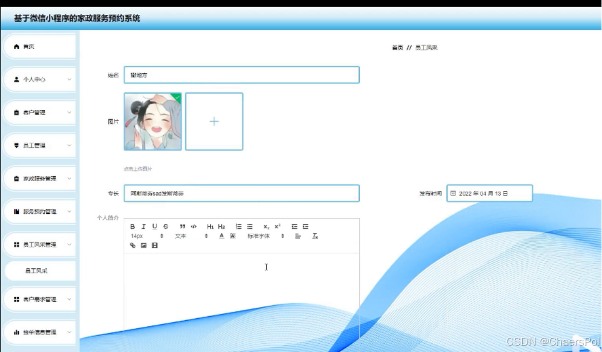Apply Heading 2 style
Screen dimensions: 602x352
point(222,227)
